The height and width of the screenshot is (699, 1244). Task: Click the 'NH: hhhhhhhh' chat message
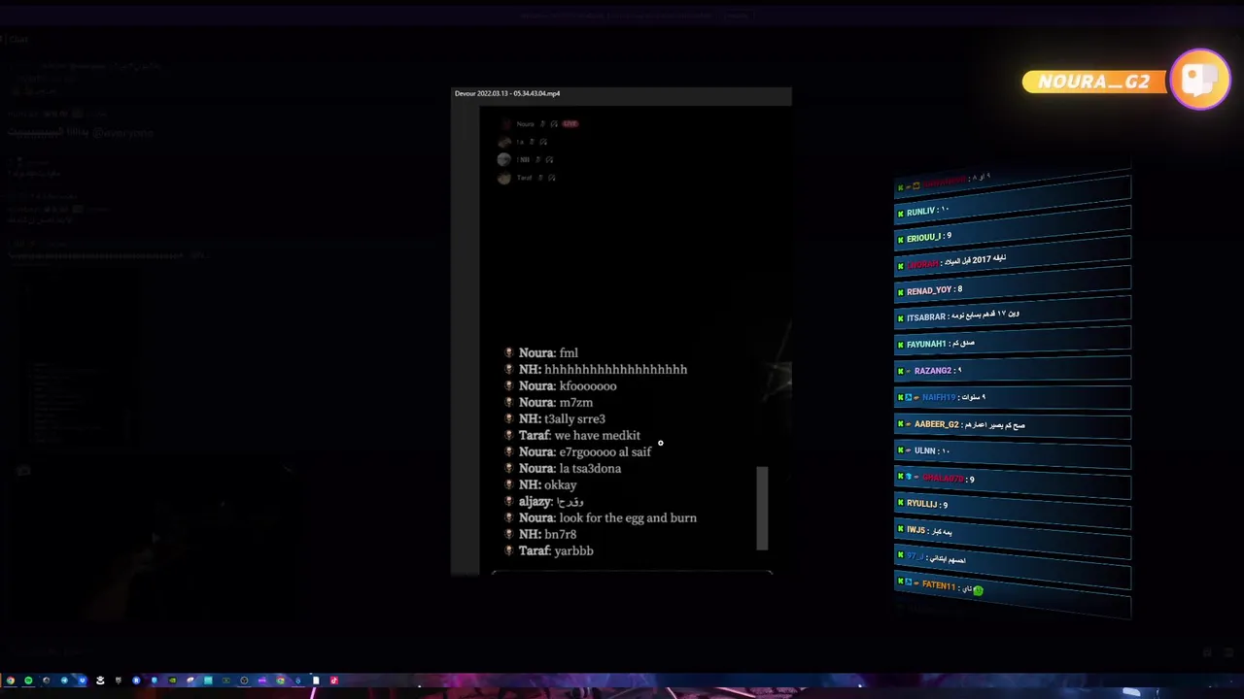coord(603,370)
